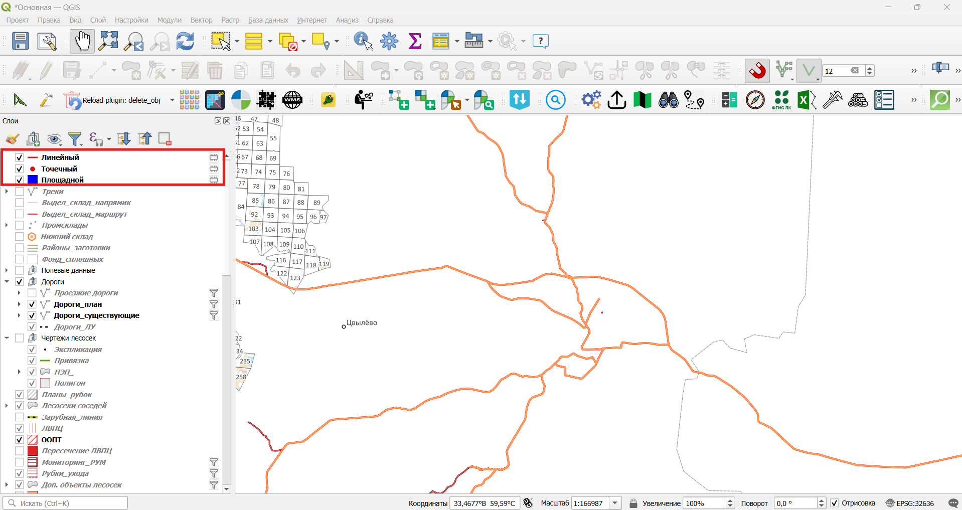
Task: Click the upload arrow icon
Action: [617, 100]
